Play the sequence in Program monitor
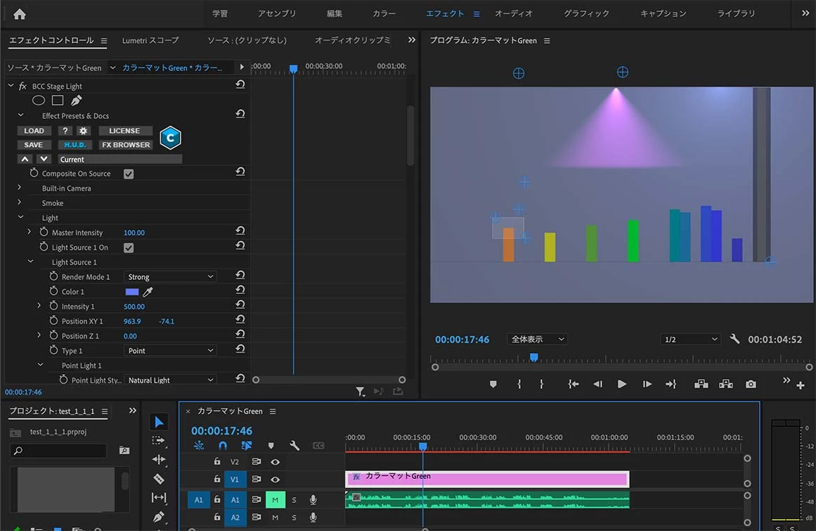 [x=622, y=384]
